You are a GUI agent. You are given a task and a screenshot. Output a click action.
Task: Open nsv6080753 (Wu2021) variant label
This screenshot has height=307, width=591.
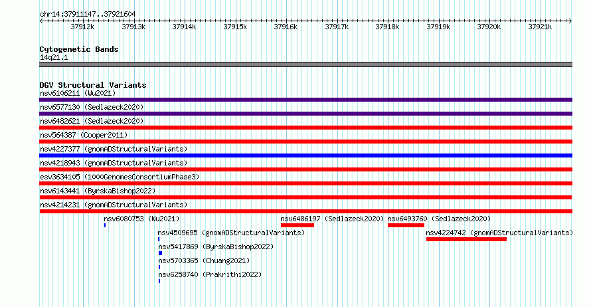coord(141,219)
